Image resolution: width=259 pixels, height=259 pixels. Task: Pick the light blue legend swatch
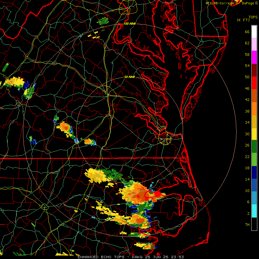(254, 198)
